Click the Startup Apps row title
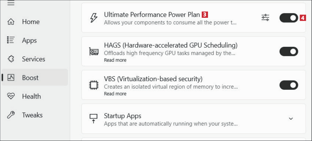Viewport: 312px width, 141px height. 122,116
